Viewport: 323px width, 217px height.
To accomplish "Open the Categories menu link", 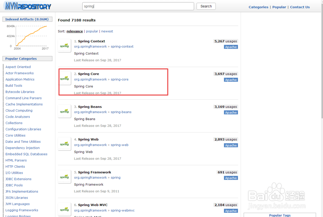I will [x=258, y=7].
